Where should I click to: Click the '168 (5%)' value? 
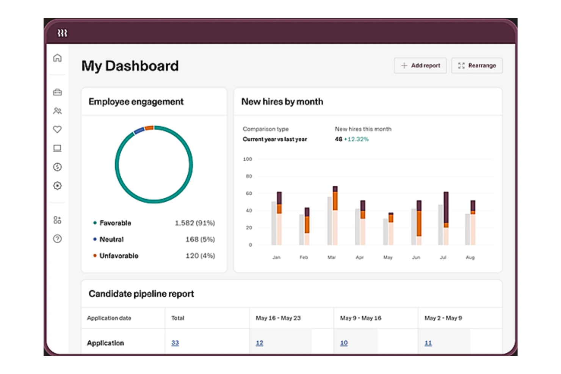click(200, 239)
